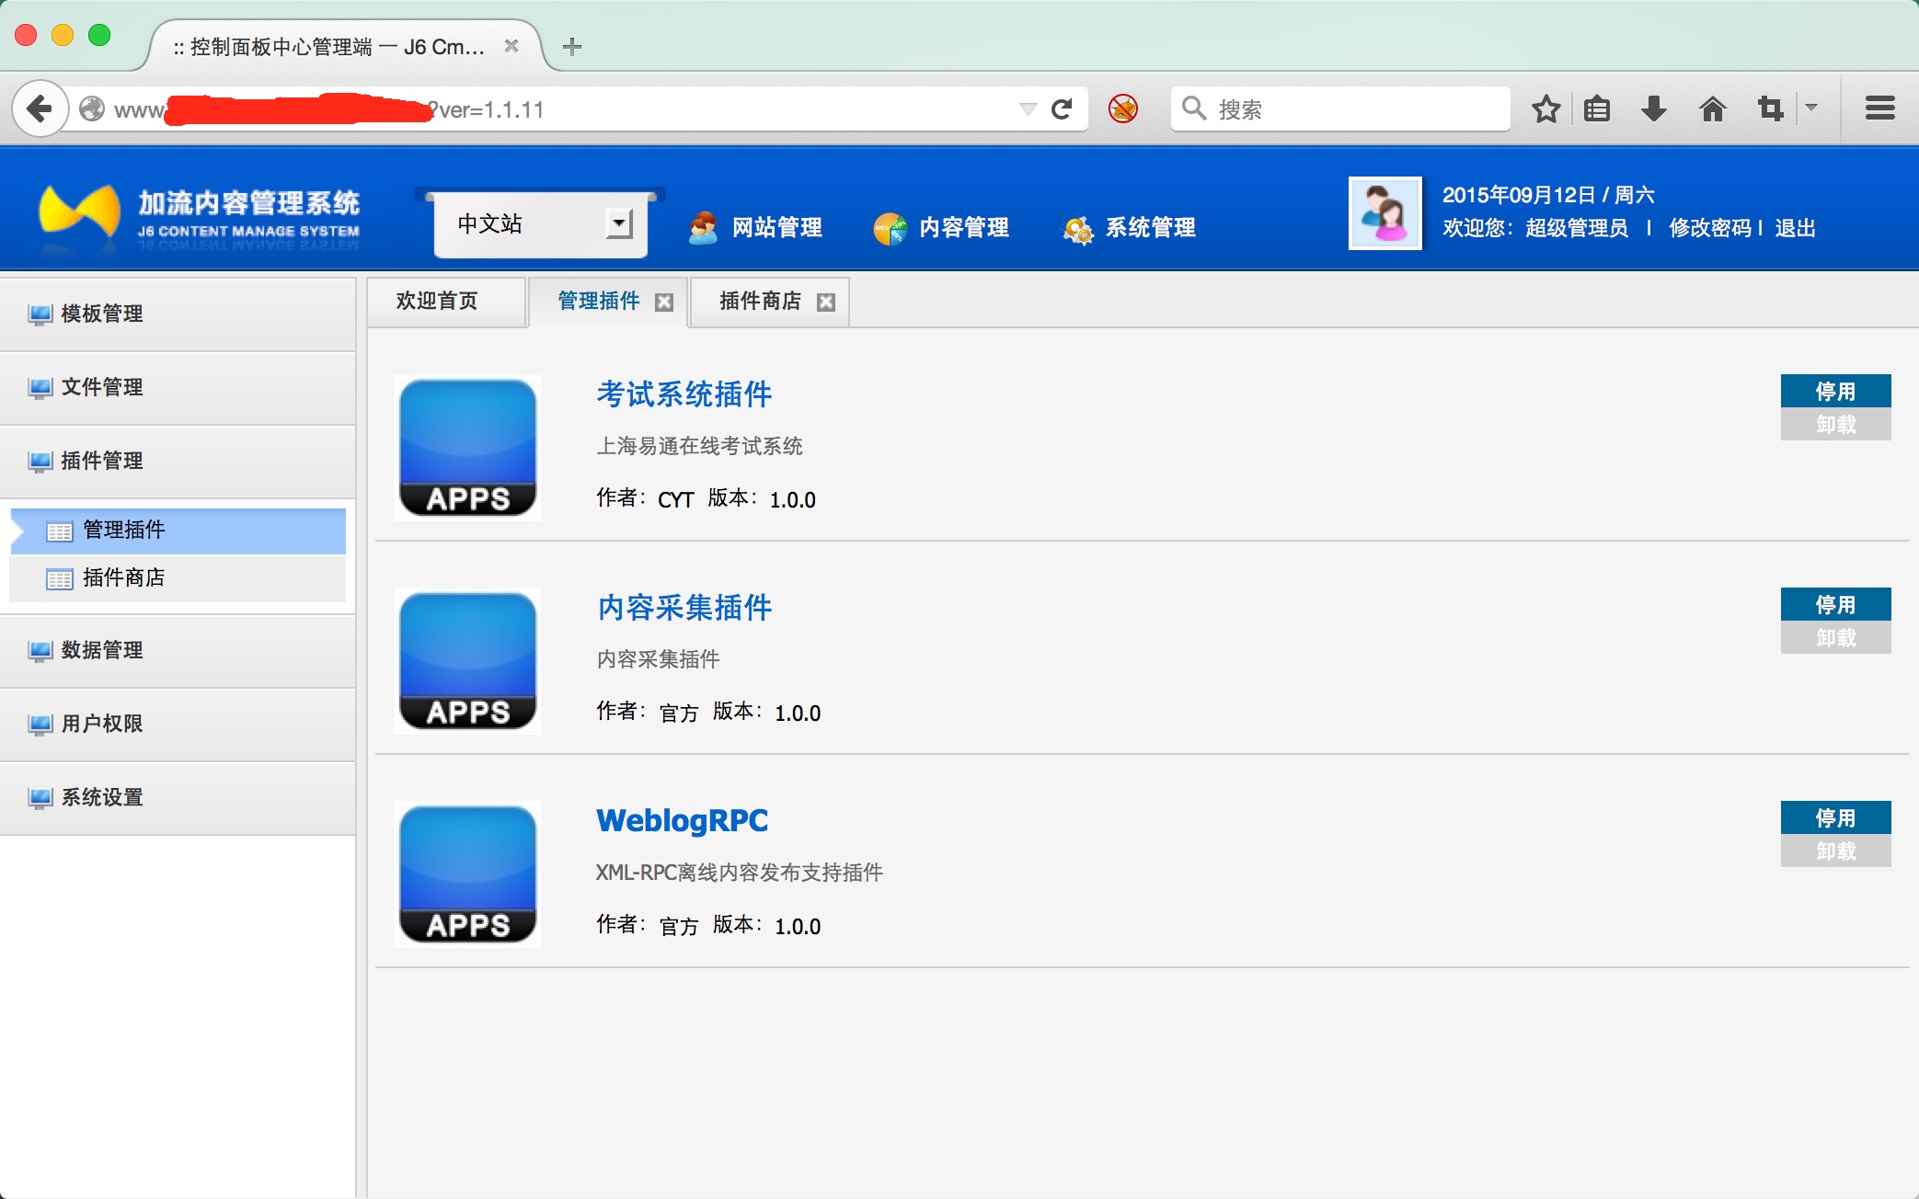Screen dimensions: 1919x1199
Task: Disable the WeblogRPC plugin with 停用
Action: coord(1834,817)
